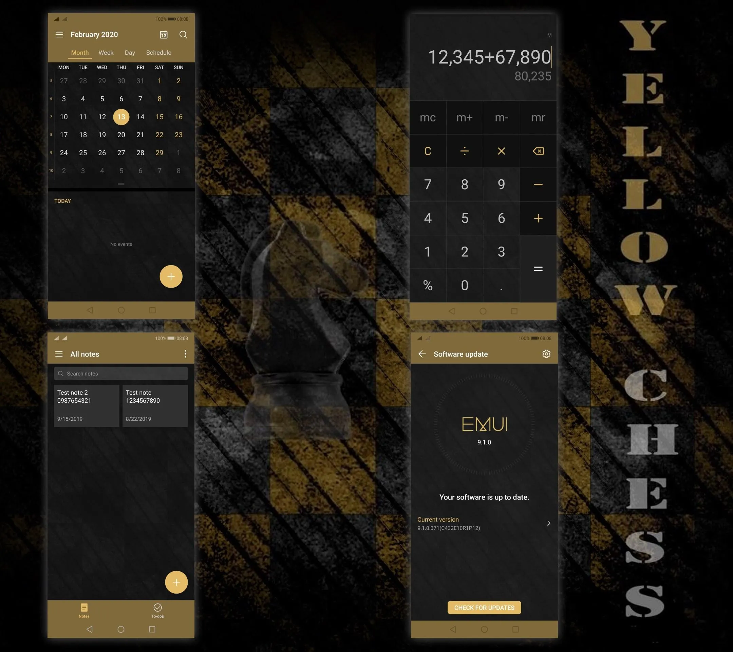Toggle the percentage (%) function in calculator

point(428,285)
